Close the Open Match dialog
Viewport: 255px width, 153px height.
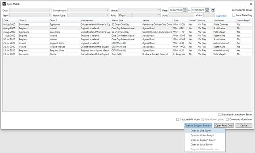point(251,4)
